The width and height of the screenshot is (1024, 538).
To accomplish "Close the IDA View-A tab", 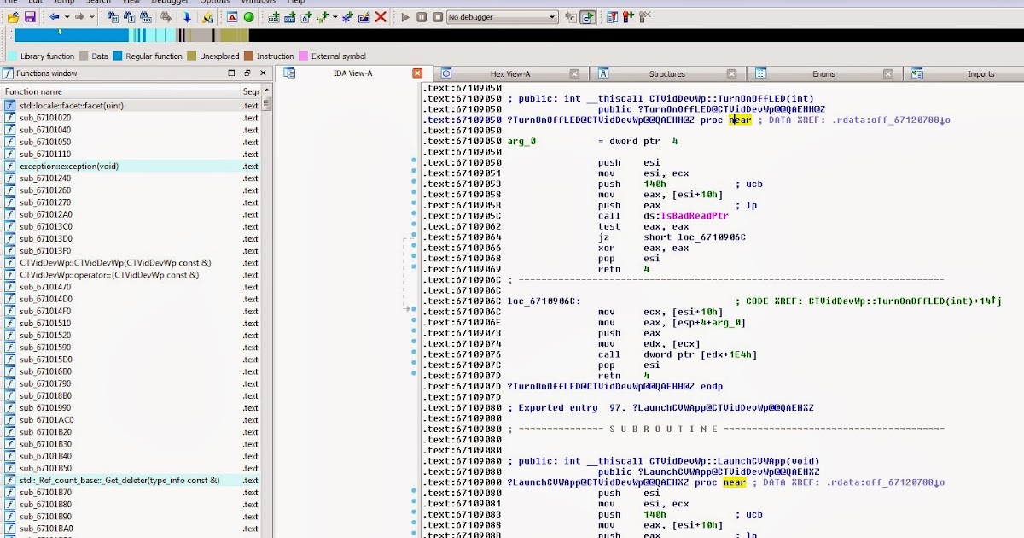I will coord(417,73).
